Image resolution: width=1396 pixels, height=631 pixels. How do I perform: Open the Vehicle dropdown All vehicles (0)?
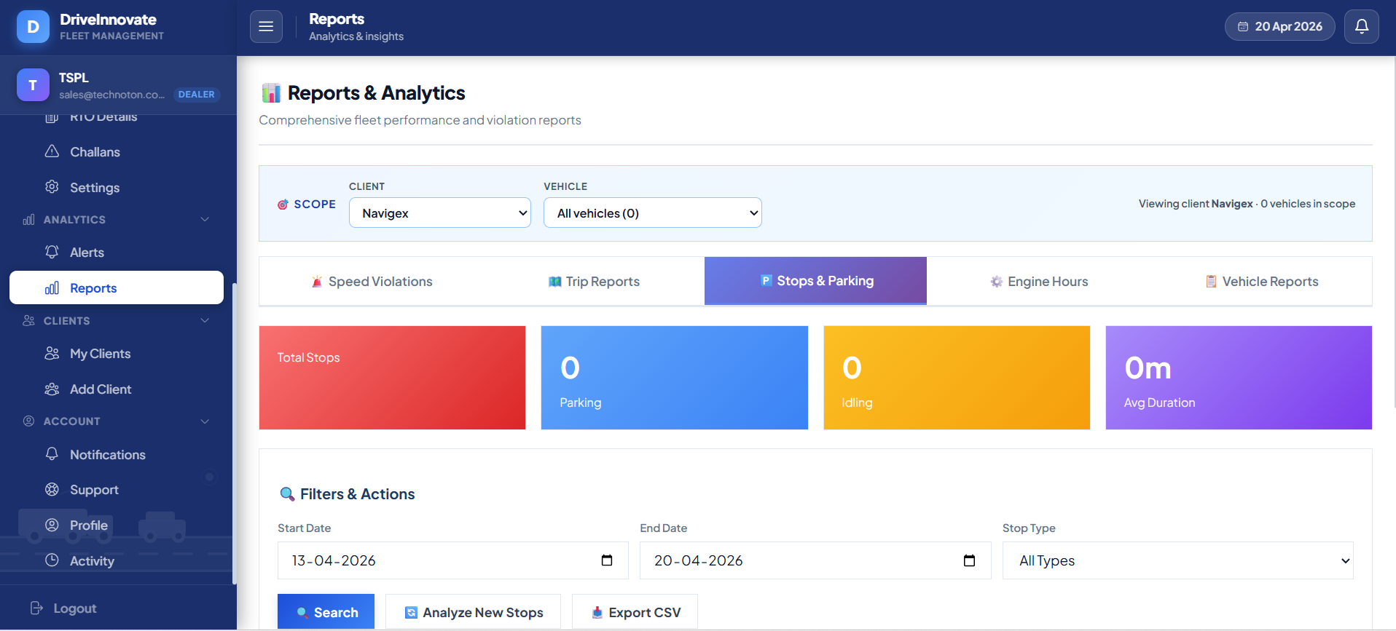(x=653, y=213)
